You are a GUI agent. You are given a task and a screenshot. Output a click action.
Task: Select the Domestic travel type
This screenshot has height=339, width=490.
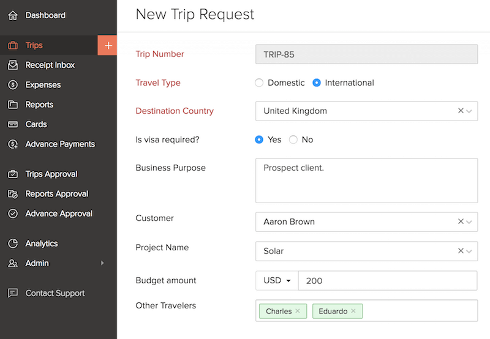(x=259, y=83)
